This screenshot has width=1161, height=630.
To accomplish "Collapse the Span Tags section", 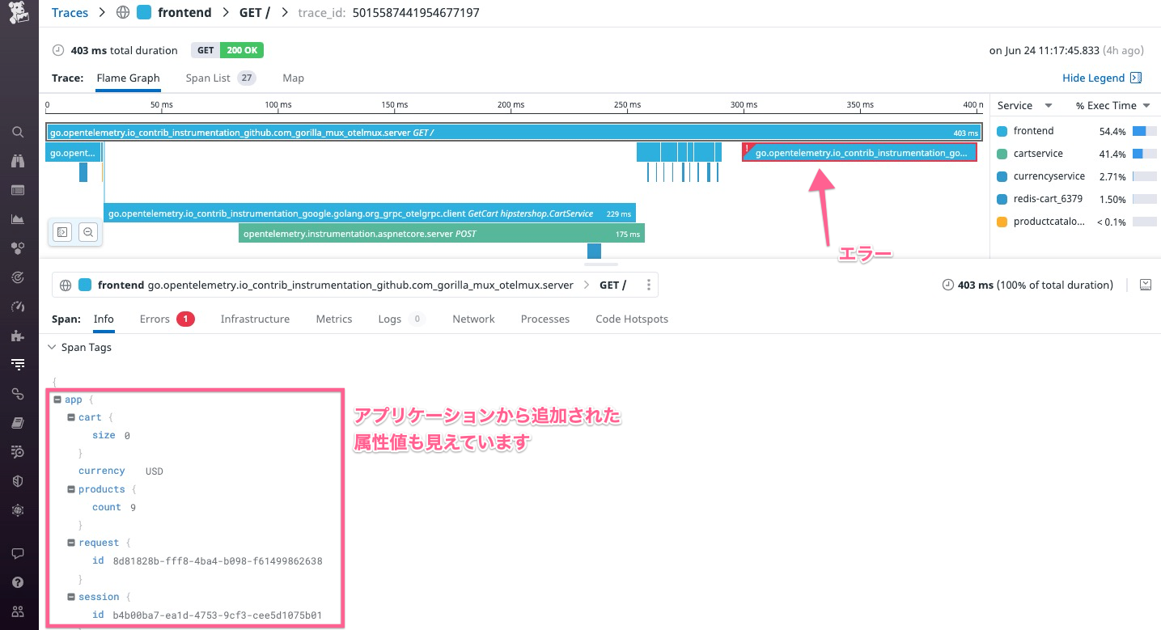I will tap(53, 347).
